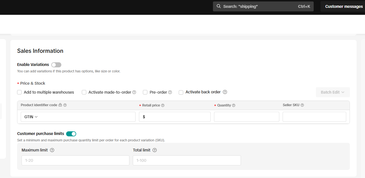Click the Total limit help icon
The width and height of the screenshot is (365, 178).
click(155, 150)
